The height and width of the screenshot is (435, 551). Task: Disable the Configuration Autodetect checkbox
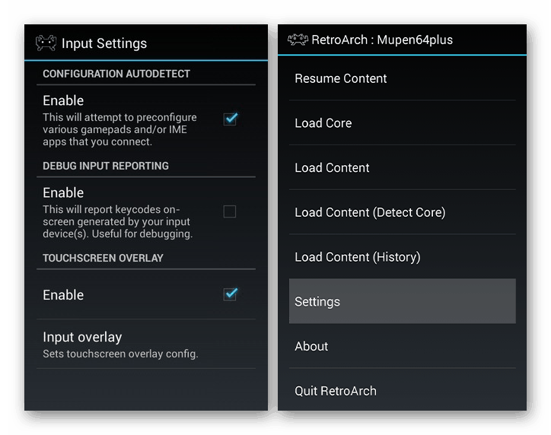click(x=230, y=119)
